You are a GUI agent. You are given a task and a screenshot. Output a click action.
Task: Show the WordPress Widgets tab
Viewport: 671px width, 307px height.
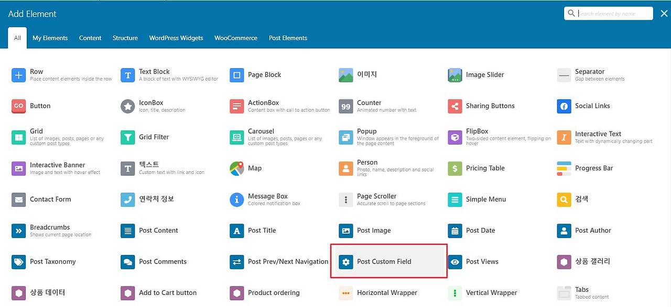(x=176, y=38)
